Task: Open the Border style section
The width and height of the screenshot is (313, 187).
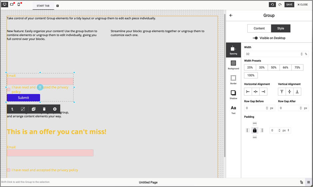Action: (x=233, y=80)
